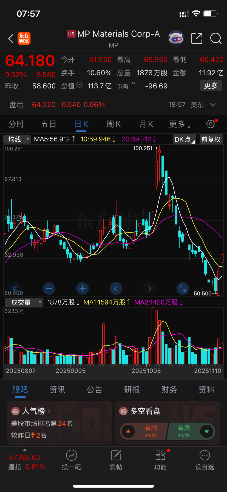
Task: Tap the 64.180 current price
Action: (x=30, y=60)
